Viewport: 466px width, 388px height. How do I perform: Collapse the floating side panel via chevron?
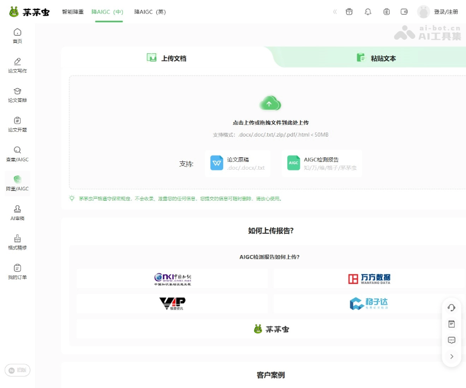452,356
